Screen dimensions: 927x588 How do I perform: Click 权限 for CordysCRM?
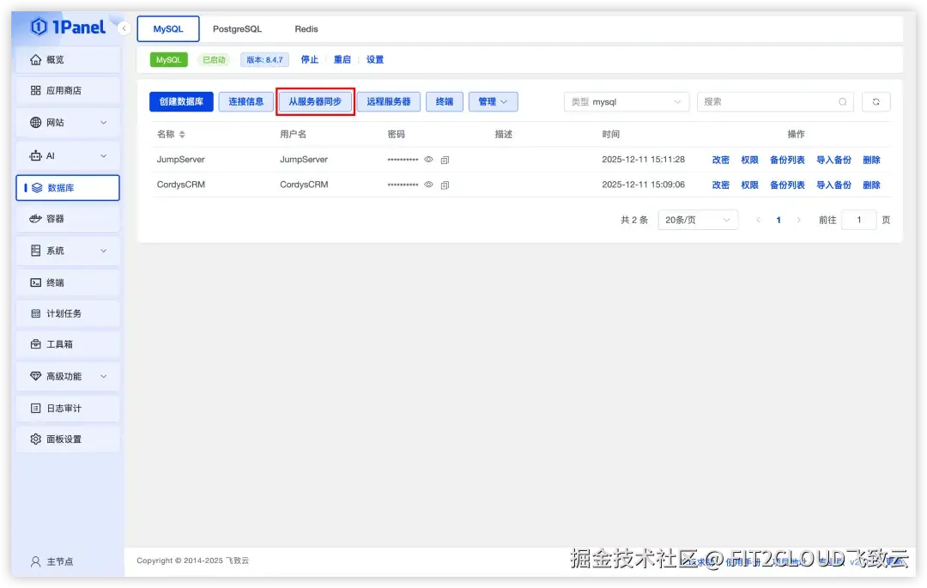tap(749, 185)
